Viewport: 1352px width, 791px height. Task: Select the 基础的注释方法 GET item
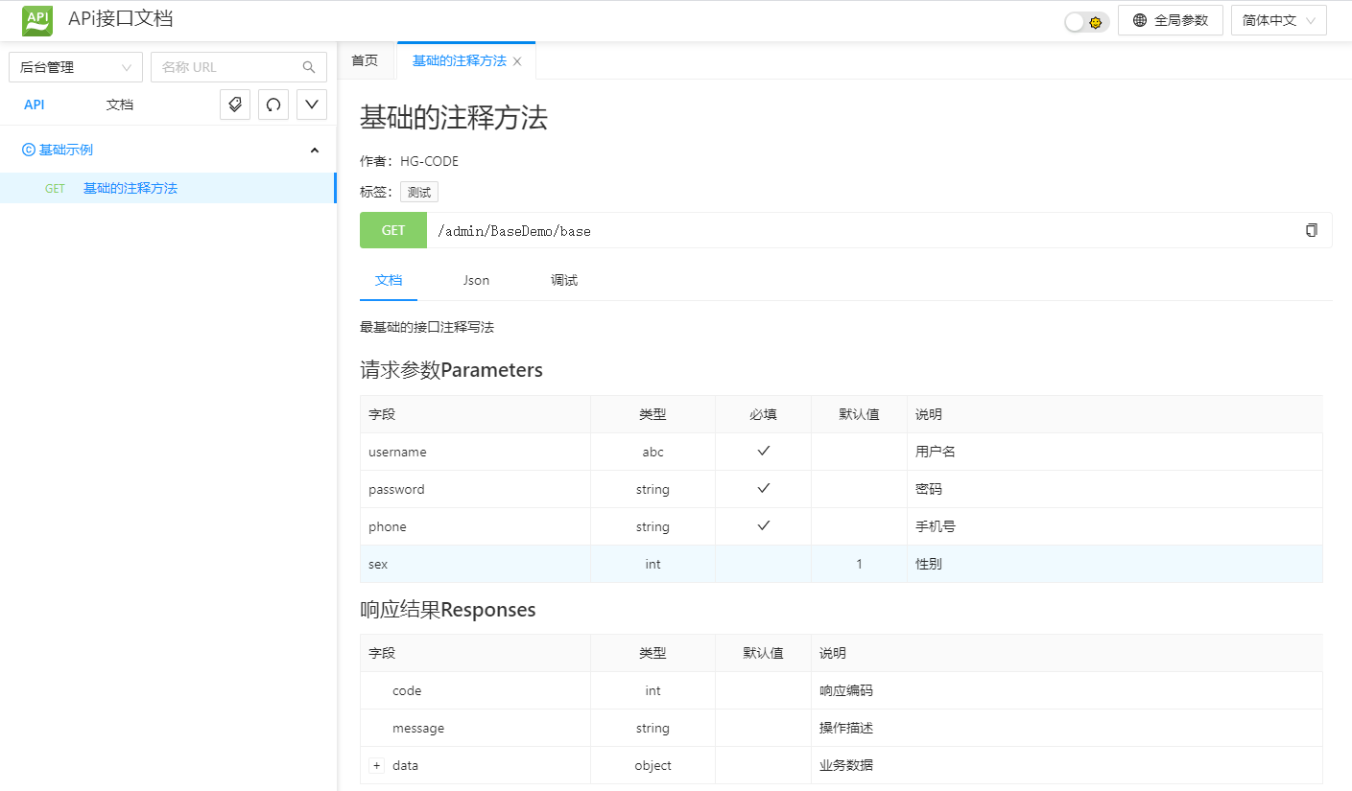pos(130,188)
